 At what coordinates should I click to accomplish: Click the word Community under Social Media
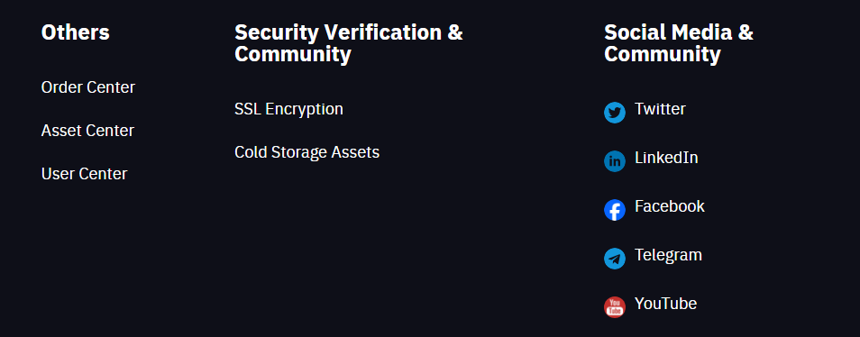pyautogui.click(x=662, y=55)
